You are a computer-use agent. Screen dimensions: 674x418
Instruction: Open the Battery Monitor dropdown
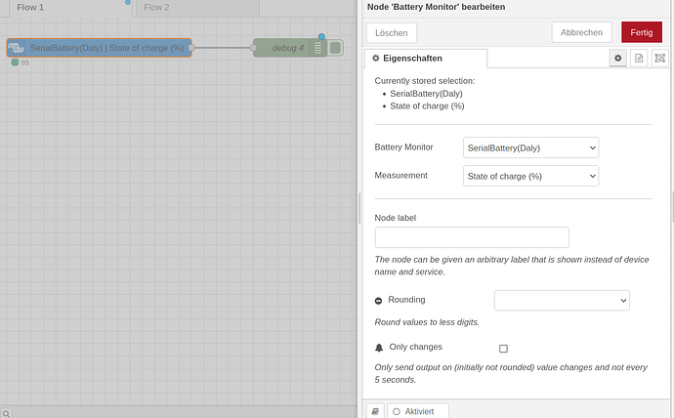pyautogui.click(x=530, y=147)
